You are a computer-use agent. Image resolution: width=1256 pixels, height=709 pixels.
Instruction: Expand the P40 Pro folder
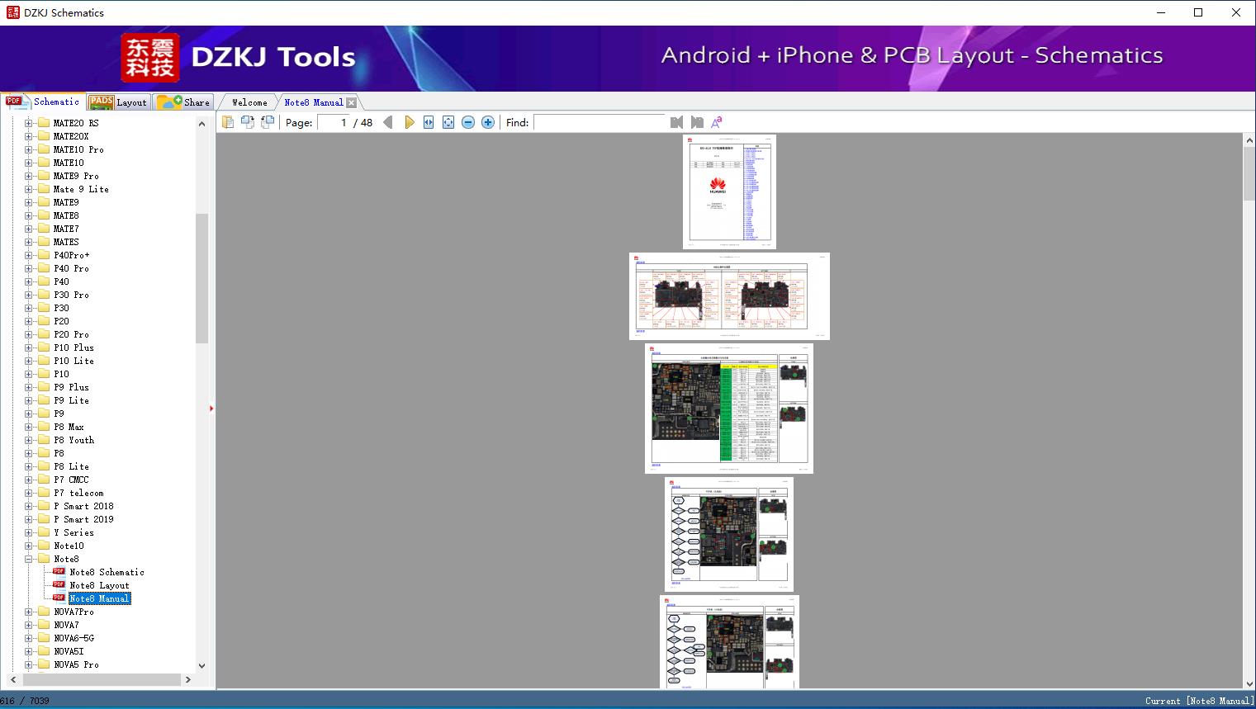coord(29,268)
